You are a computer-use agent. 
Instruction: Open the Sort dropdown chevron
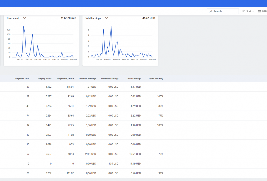[x=253, y=11]
